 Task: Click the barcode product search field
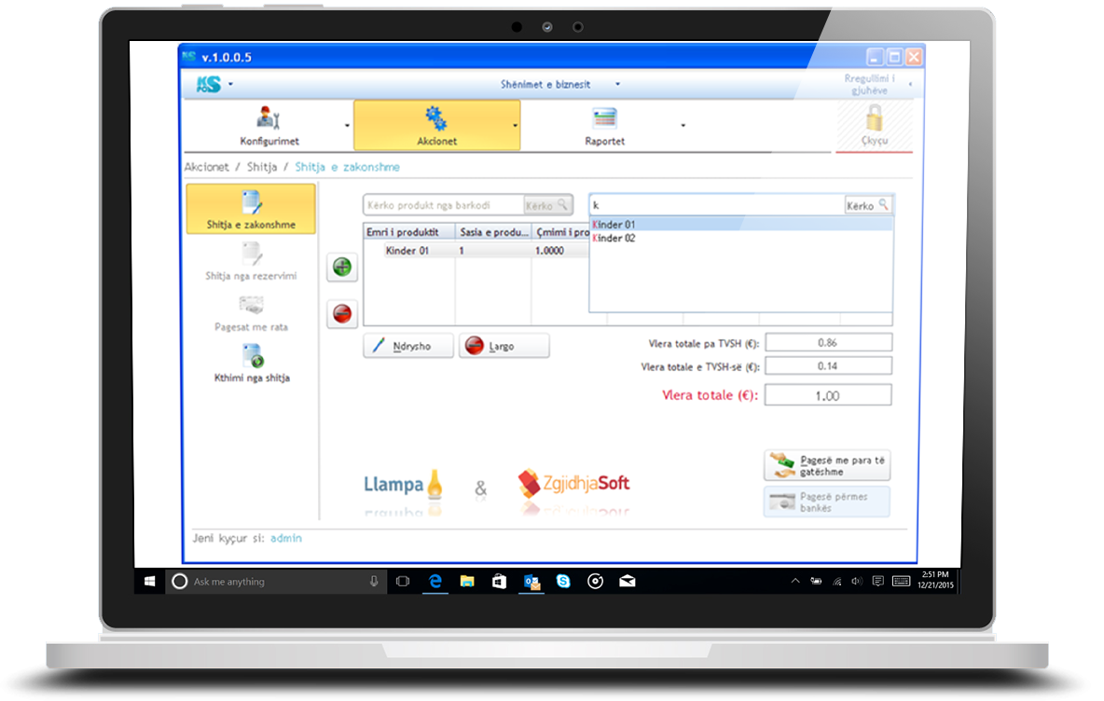pos(442,205)
